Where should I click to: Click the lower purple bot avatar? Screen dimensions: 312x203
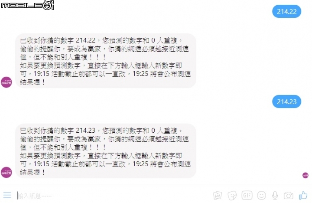6,172
